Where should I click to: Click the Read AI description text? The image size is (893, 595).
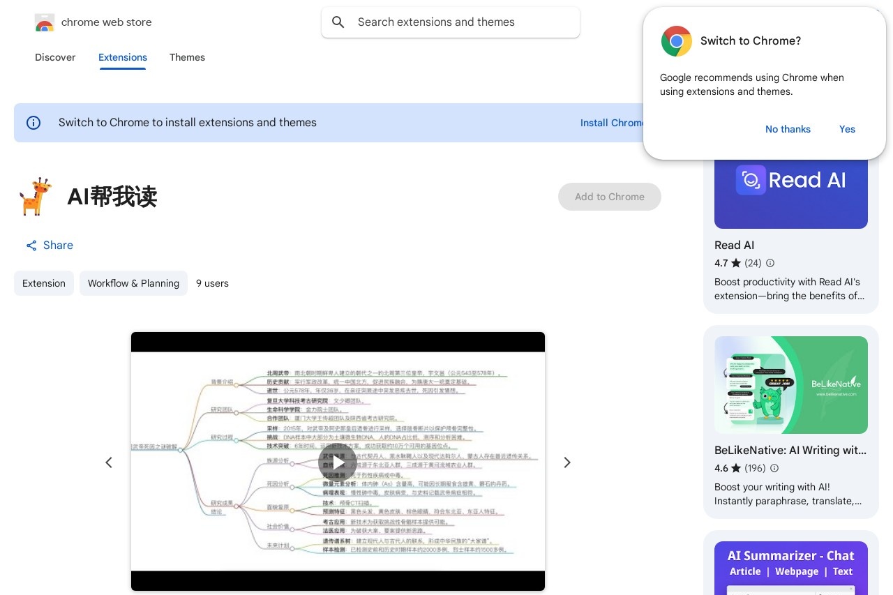[x=789, y=289]
